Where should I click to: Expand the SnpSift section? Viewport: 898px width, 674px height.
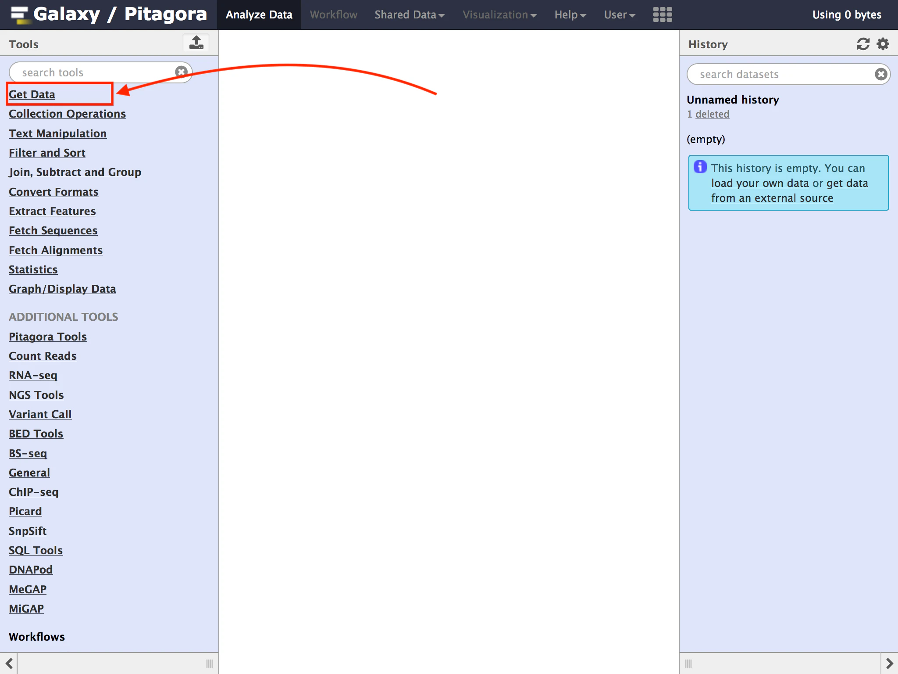pyautogui.click(x=27, y=531)
